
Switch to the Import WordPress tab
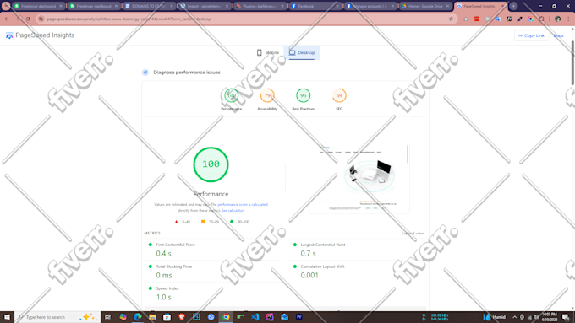tap(204, 6)
